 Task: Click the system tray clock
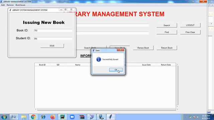coord(206,117)
